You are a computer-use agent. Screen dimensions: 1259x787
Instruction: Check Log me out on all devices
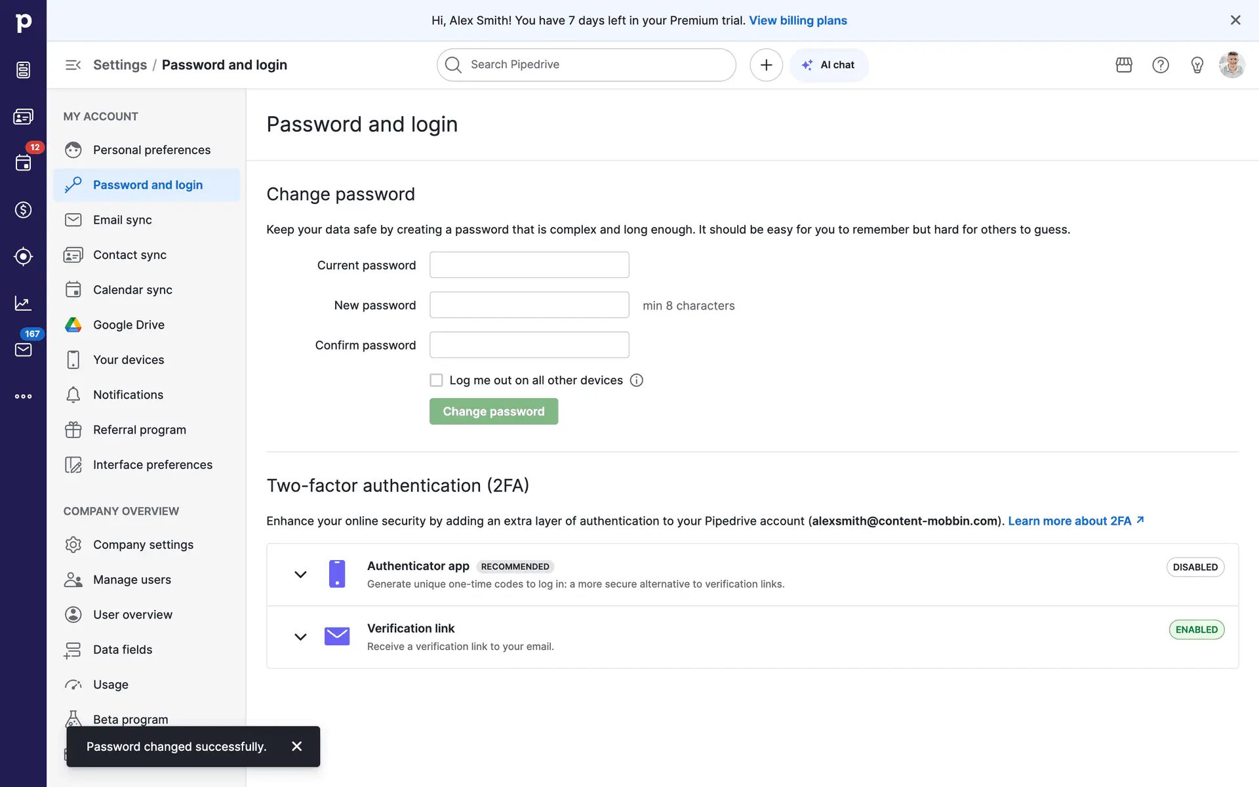436,380
